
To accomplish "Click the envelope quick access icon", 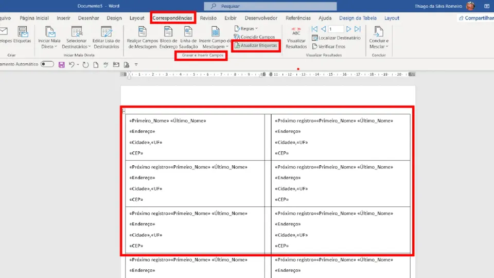I will pos(116,65).
